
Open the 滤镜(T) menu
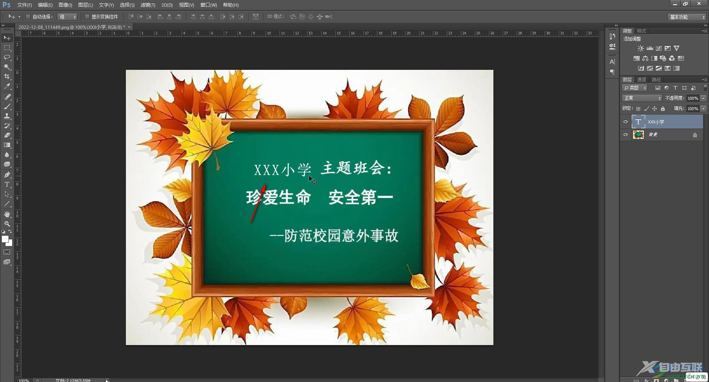148,5
